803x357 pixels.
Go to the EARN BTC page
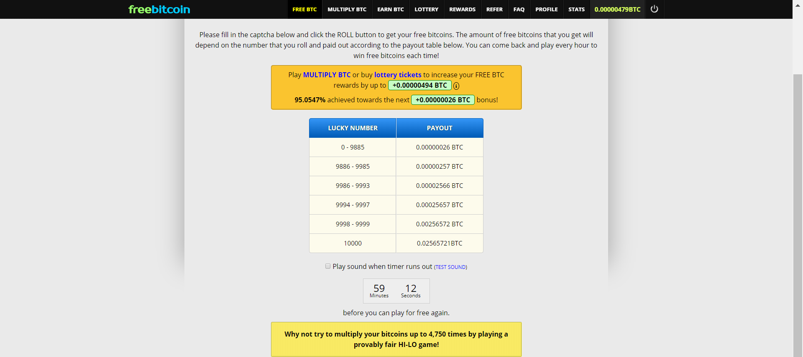pyautogui.click(x=391, y=9)
